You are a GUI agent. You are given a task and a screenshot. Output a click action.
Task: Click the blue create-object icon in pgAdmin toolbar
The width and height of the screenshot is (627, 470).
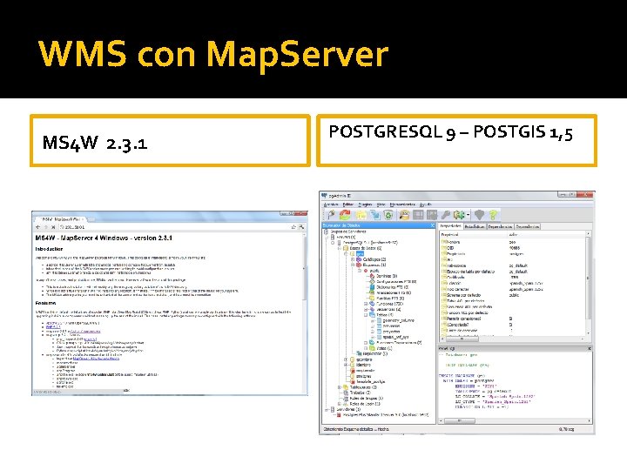tap(374, 215)
